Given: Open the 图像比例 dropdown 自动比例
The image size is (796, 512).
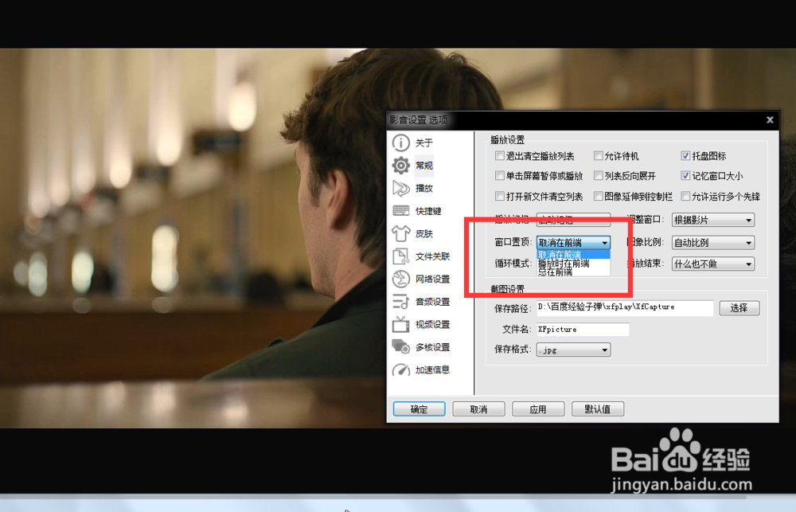Looking at the screenshot, I should coord(712,243).
